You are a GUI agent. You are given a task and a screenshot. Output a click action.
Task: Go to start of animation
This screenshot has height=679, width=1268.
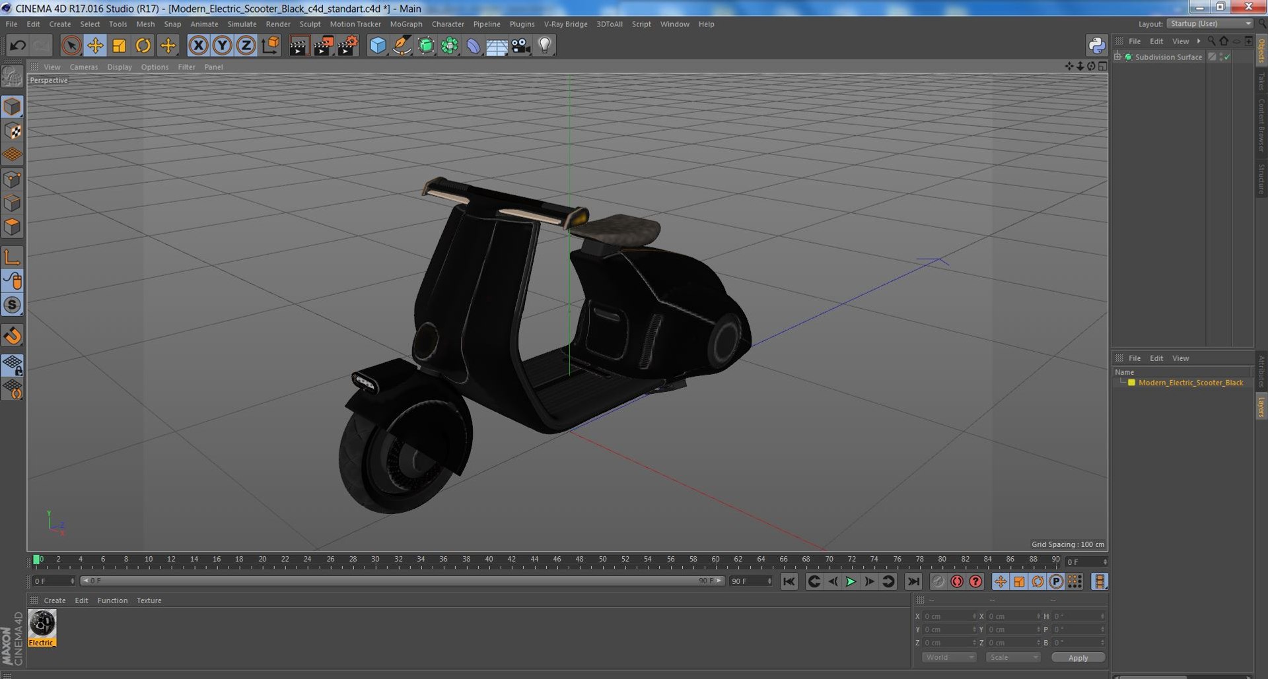pos(789,581)
